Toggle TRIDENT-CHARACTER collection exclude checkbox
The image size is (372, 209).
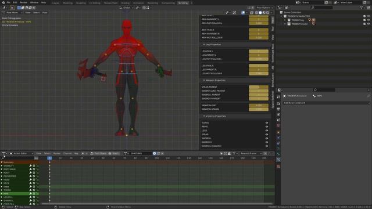[364, 16]
